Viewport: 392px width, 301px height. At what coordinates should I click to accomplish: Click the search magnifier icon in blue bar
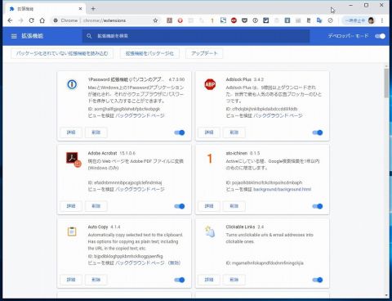click(89, 36)
